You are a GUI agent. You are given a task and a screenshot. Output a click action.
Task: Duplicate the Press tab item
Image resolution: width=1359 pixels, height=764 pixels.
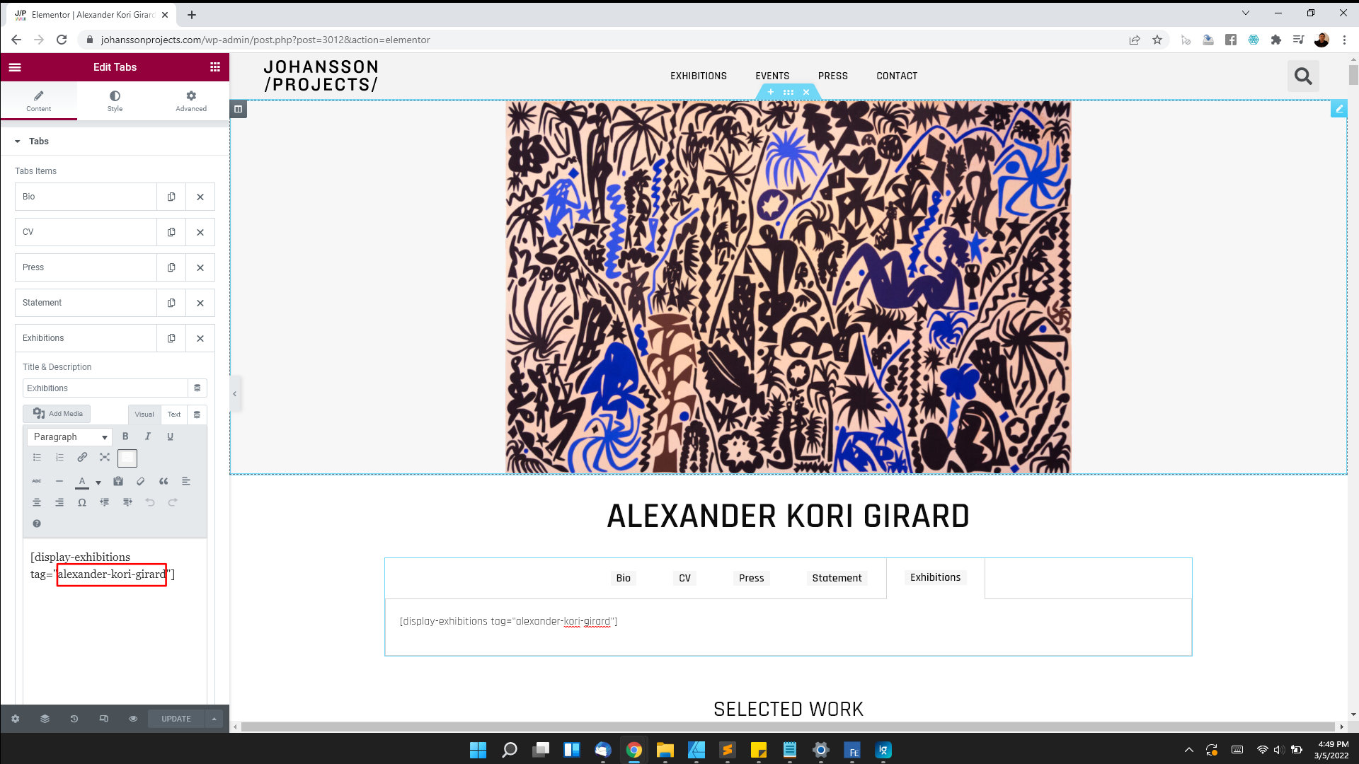tap(171, 267)
